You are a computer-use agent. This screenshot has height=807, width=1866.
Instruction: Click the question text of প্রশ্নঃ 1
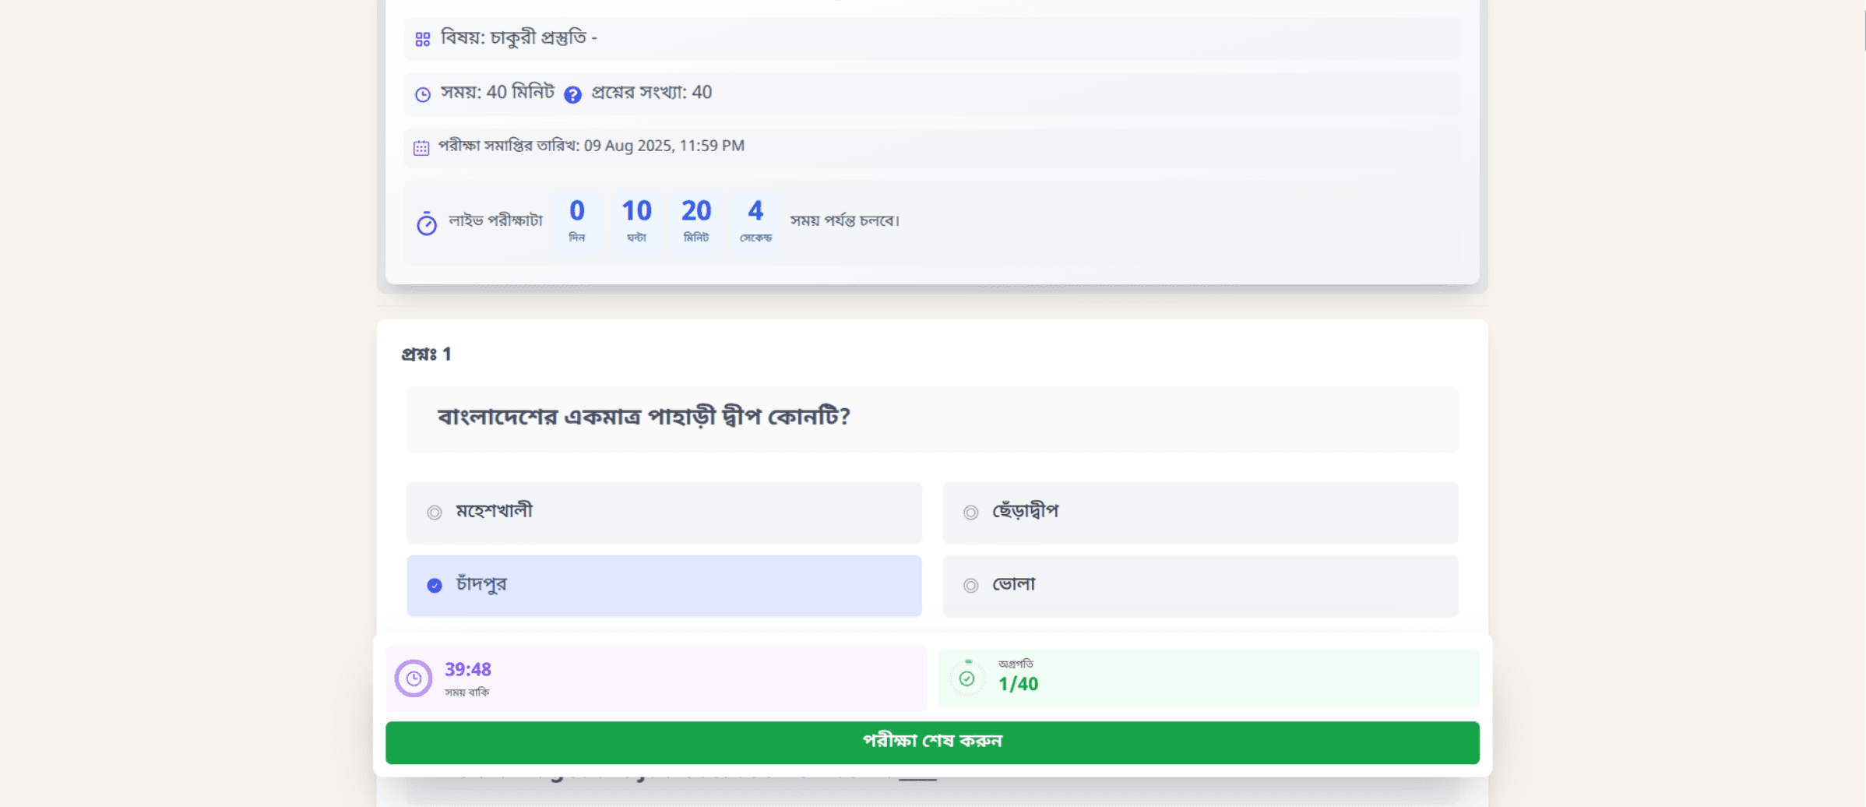coord(643,418)
